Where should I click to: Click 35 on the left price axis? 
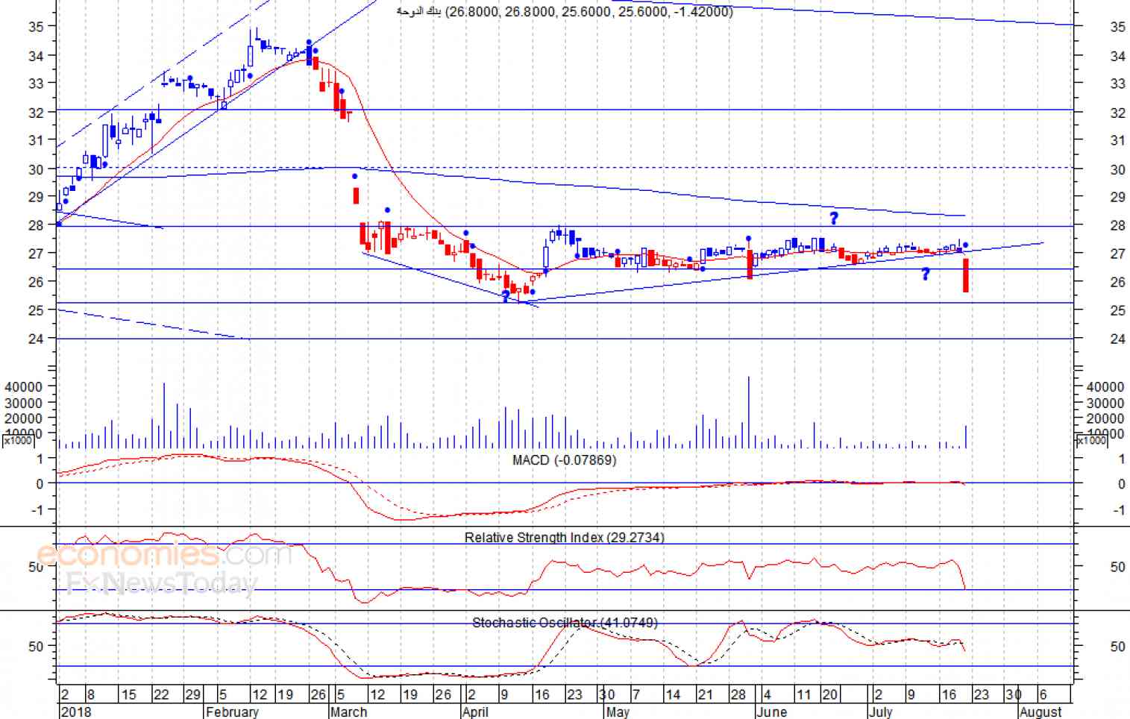tap(36, 26)
